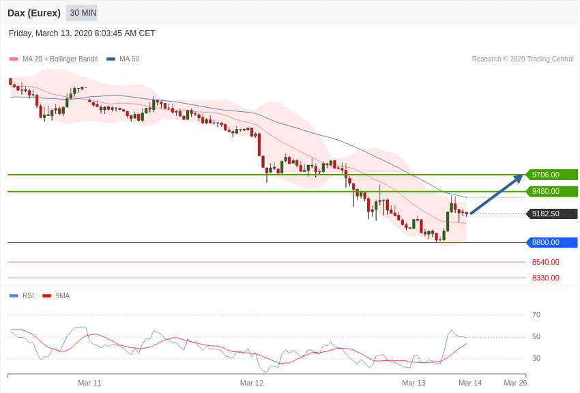580x393 pixels.
Task: Click the MA 20 + Bollinger Bands legend label
Action: [x=60, y=59]
